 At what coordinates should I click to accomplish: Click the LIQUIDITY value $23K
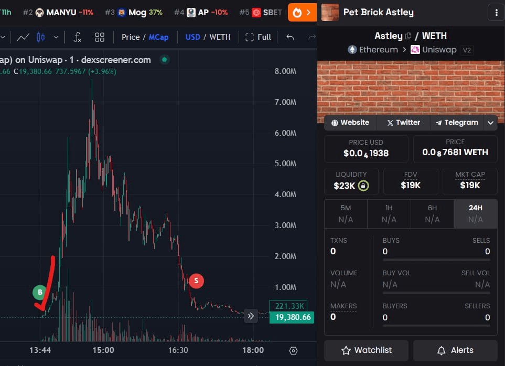345,186
